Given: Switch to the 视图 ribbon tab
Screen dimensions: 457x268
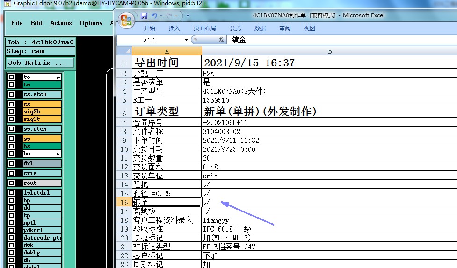Looking at the screenshot, I should click(x=310, y=28).
